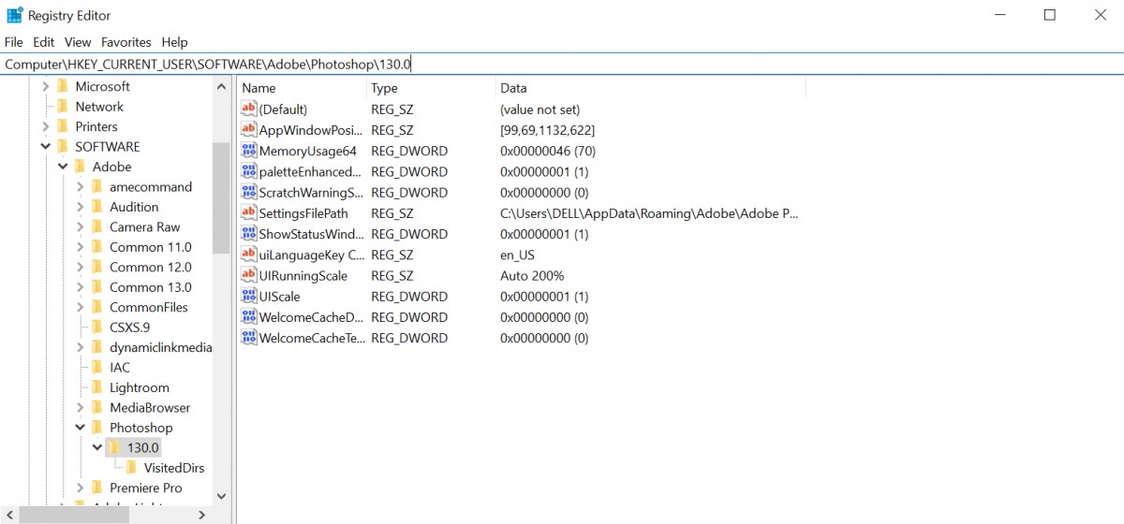Viewport: 1124px width, 524px height.
Task: Collapse the Adobe key
Action: pyautogui.click(x=63, y=167)
